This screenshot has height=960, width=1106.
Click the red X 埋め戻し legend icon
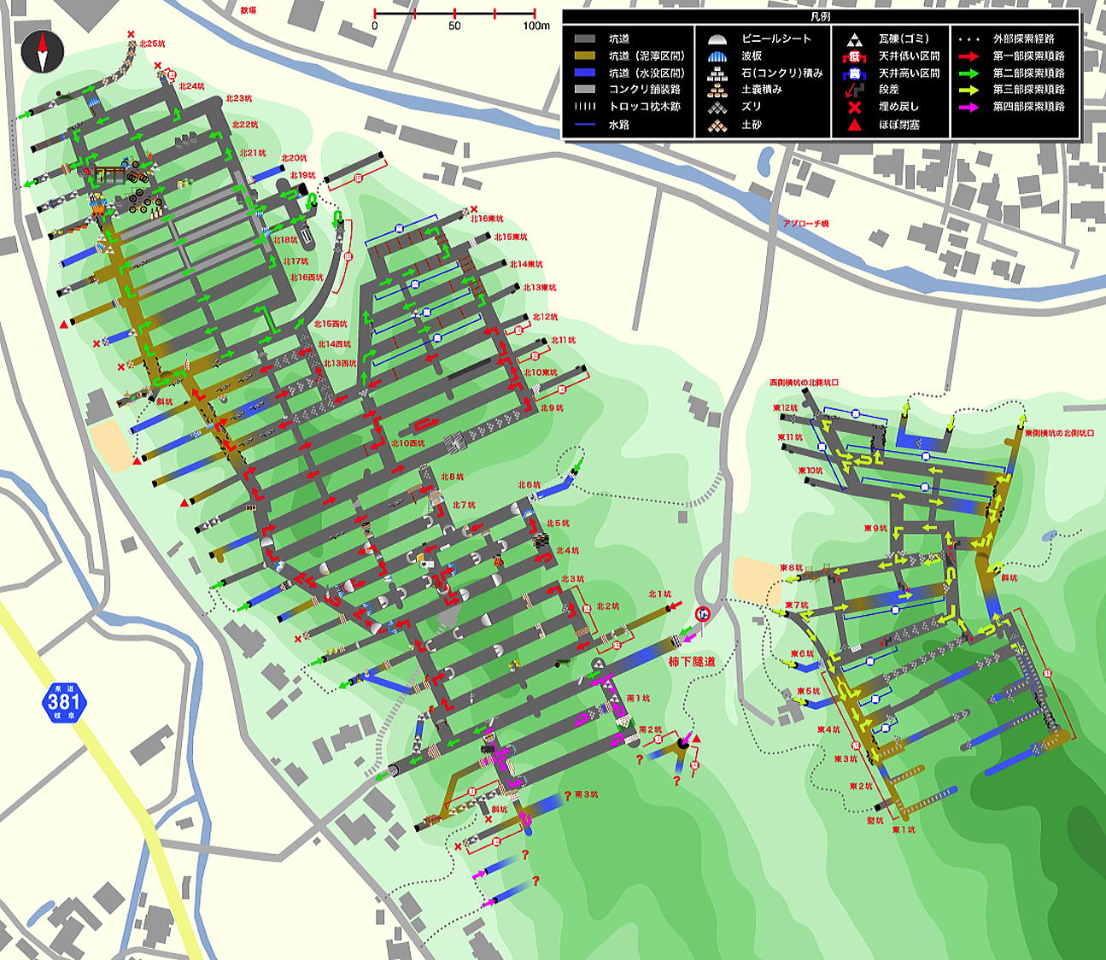coord(854,107)
